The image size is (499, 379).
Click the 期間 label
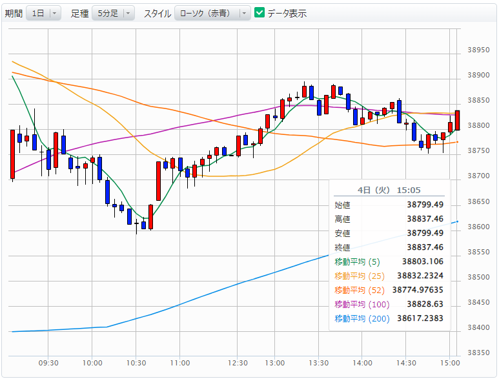(14, 13)
